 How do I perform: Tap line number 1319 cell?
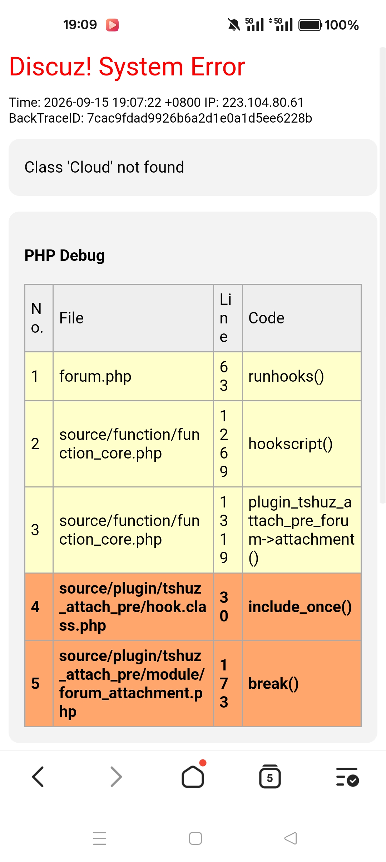228,530
